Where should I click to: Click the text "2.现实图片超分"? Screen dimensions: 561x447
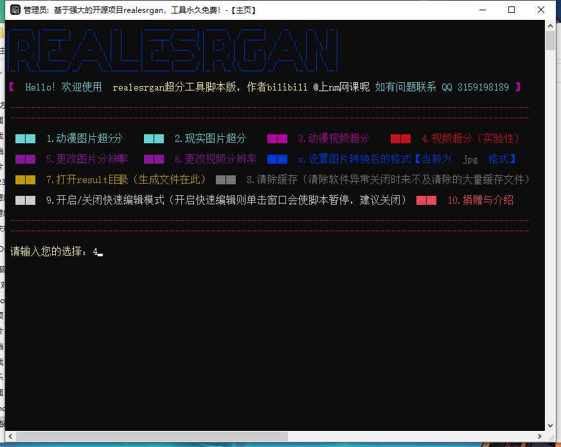tap(210, 138)
